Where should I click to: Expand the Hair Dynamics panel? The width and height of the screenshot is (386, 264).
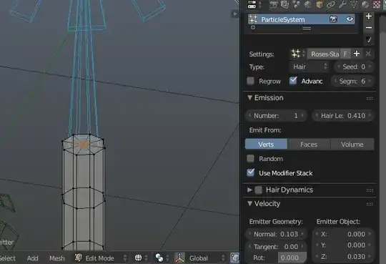pos(250,190)
